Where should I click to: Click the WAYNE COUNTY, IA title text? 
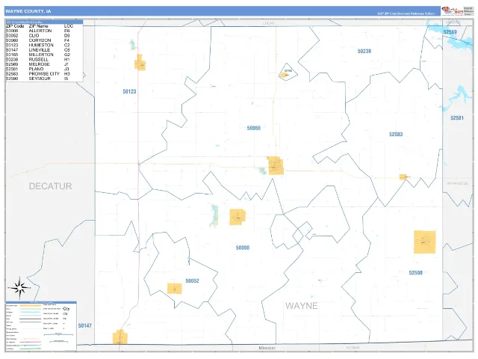click(x=28, y=11)
